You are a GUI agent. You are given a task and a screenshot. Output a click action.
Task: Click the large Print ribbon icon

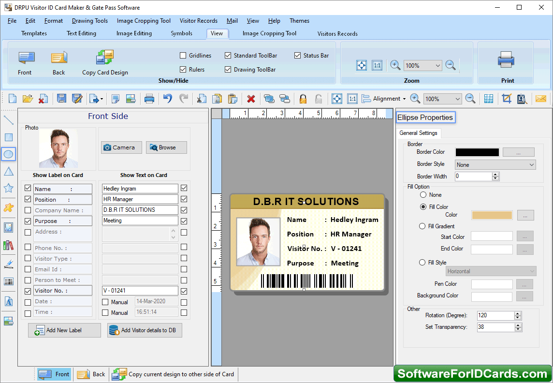(x=506, y=59)
